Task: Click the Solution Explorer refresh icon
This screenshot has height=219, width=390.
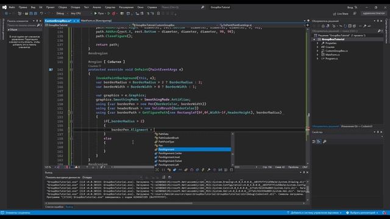Action: [346, 26]
